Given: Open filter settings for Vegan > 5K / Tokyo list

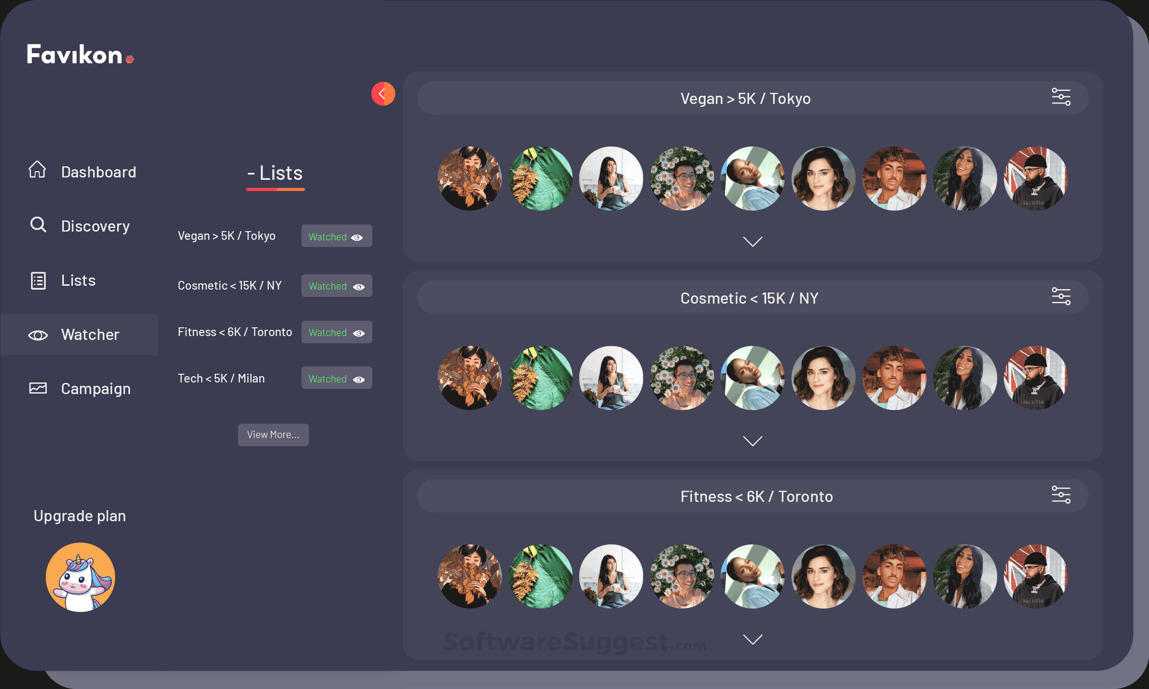Looking at the screenshot, I should [1061, 96].
